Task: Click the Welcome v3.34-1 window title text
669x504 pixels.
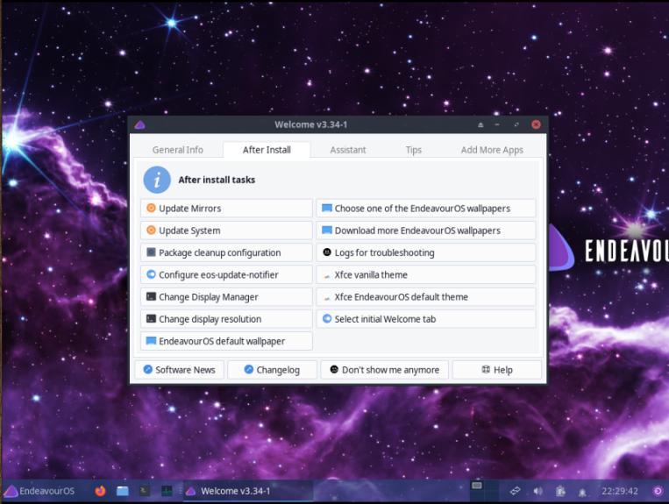Action: (311, 125)
